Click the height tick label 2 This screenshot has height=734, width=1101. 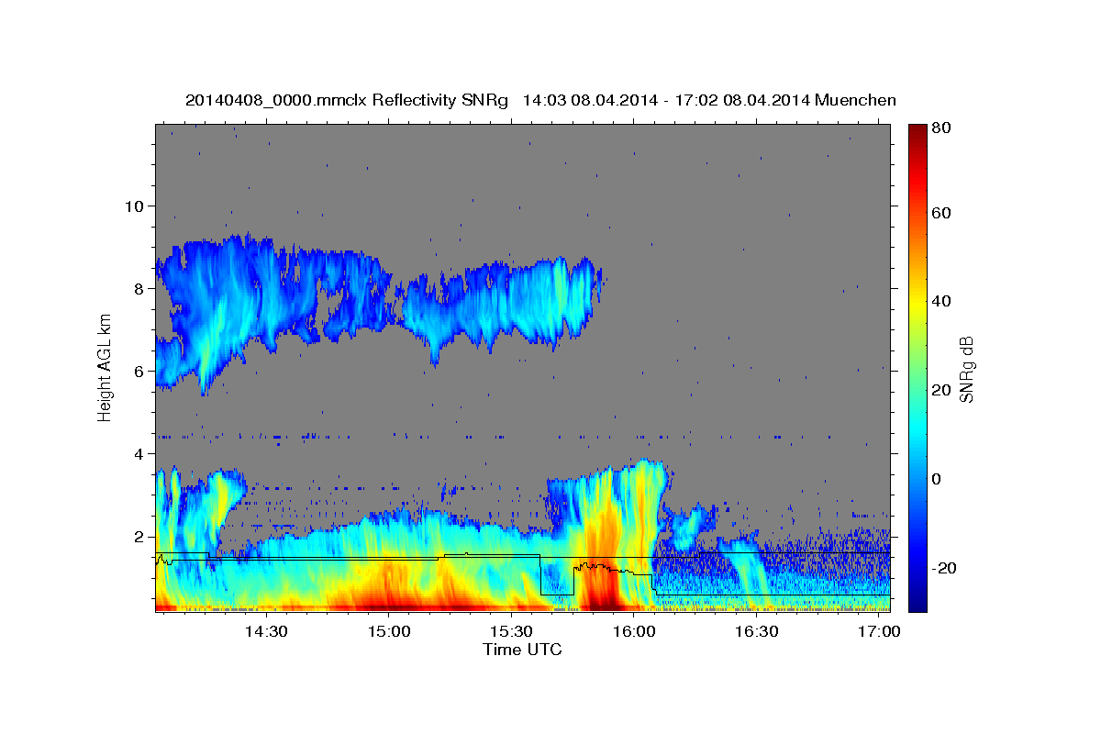click(x=141, y=536)
